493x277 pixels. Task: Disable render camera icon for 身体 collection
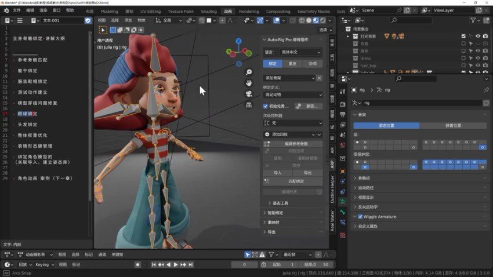pos(485,51)
